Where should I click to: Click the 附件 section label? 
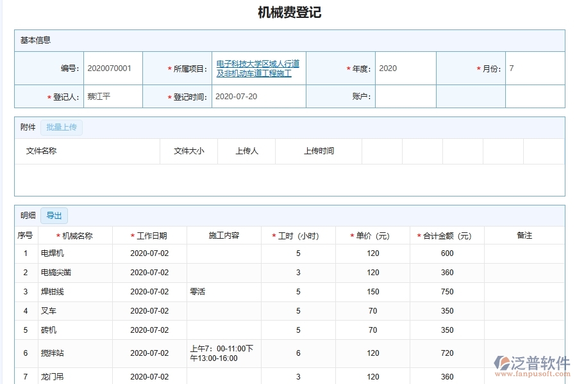26,127
